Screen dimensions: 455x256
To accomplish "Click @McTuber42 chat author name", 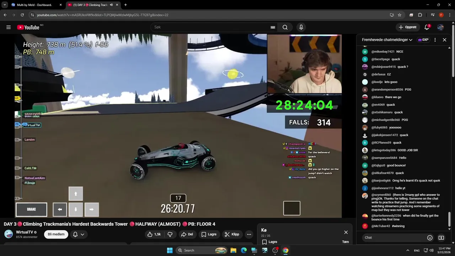I will [x=381, y=226].
